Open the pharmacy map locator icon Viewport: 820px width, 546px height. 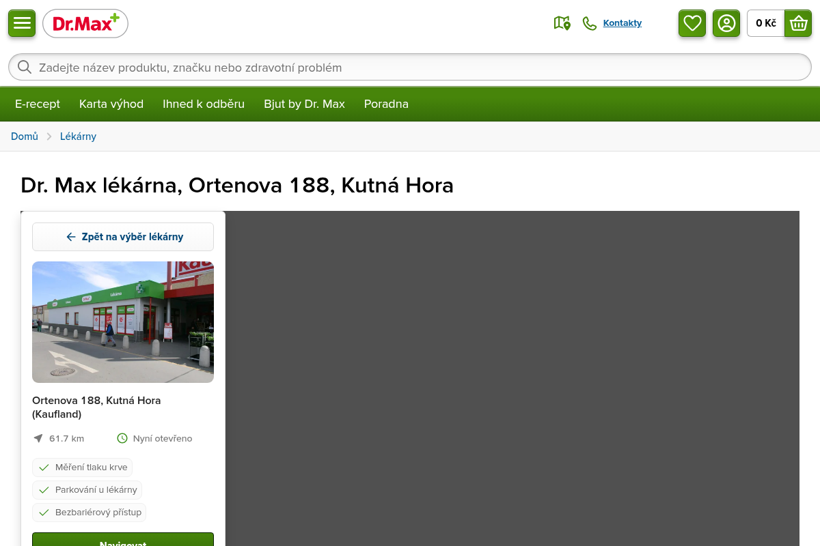click(562, 23)
